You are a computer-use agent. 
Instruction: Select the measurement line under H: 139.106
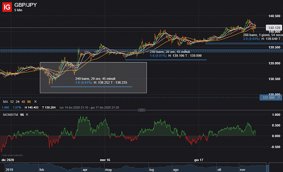point(166,60)
